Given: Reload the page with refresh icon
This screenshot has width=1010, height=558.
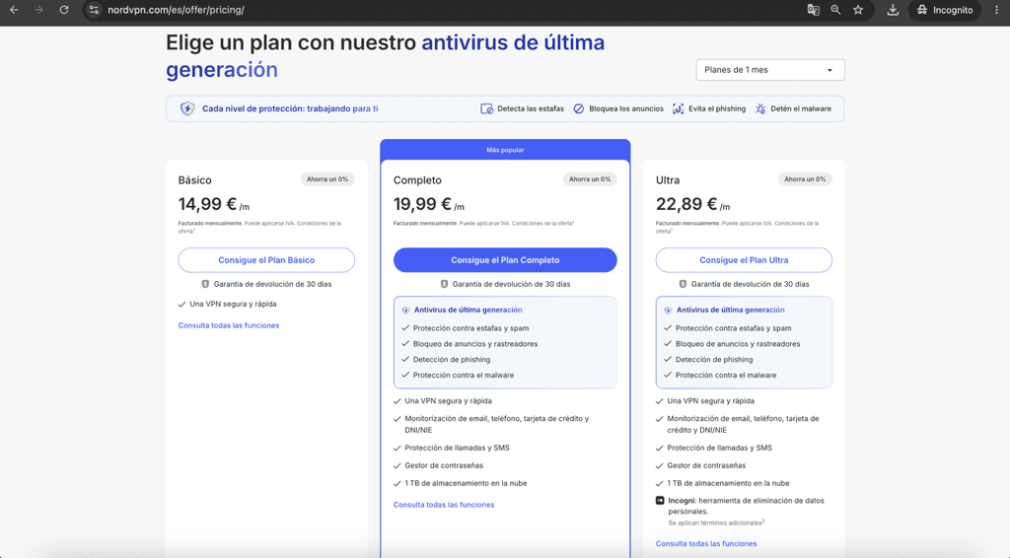Looking at the screenshot, I should [x=64, y=10].
